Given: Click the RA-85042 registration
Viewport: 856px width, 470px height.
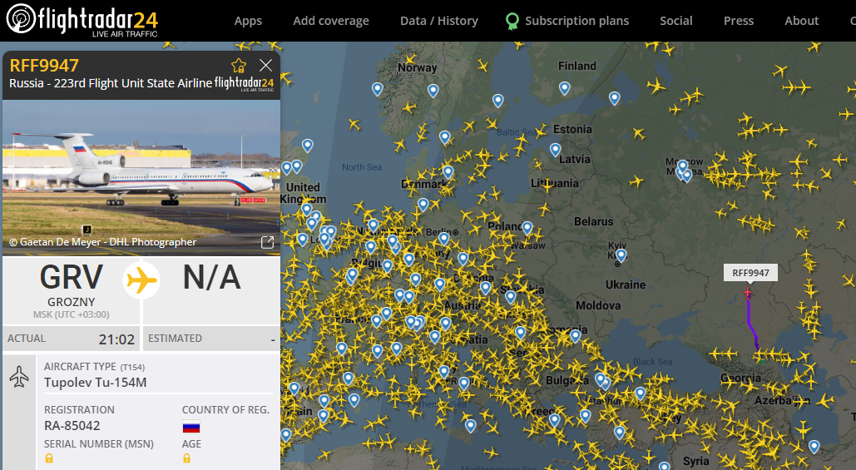Looking at the screenshot, I should click(72, 426).
